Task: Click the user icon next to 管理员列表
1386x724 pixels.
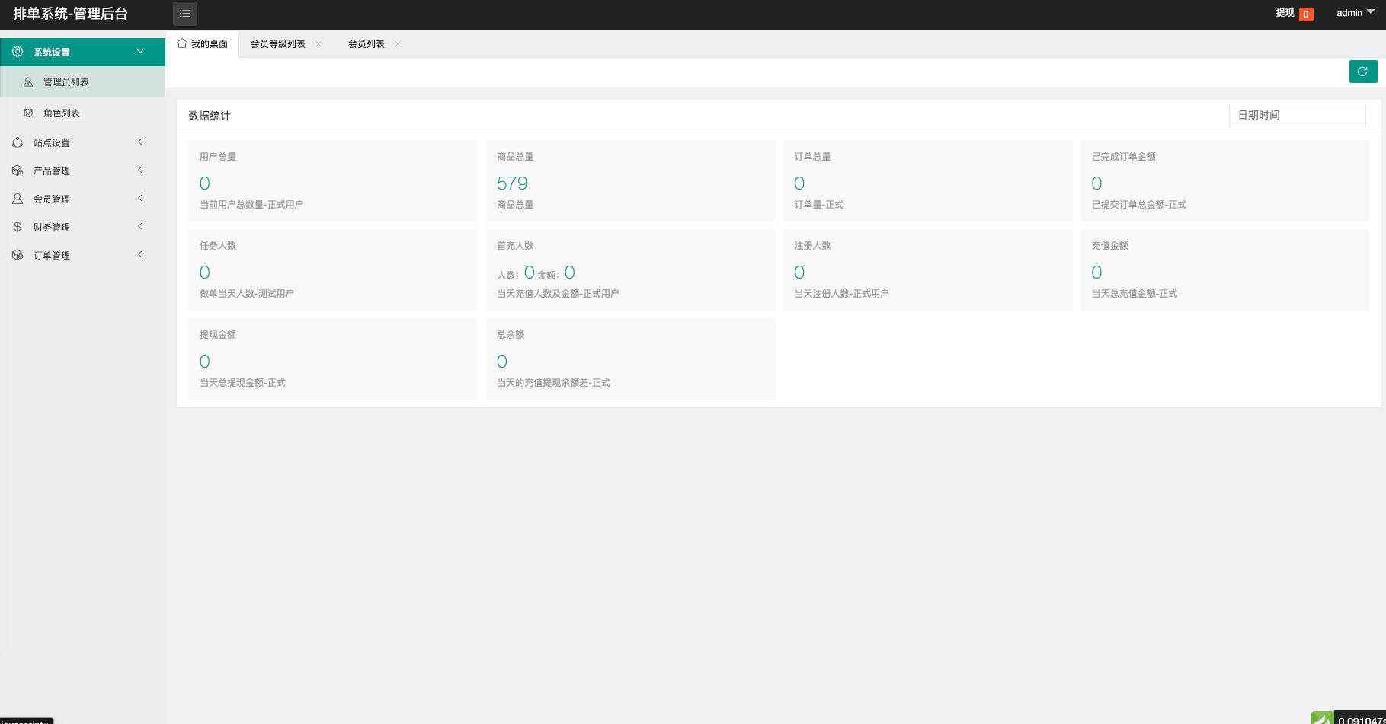Action: pyautogui.click(x=28, y=81)
